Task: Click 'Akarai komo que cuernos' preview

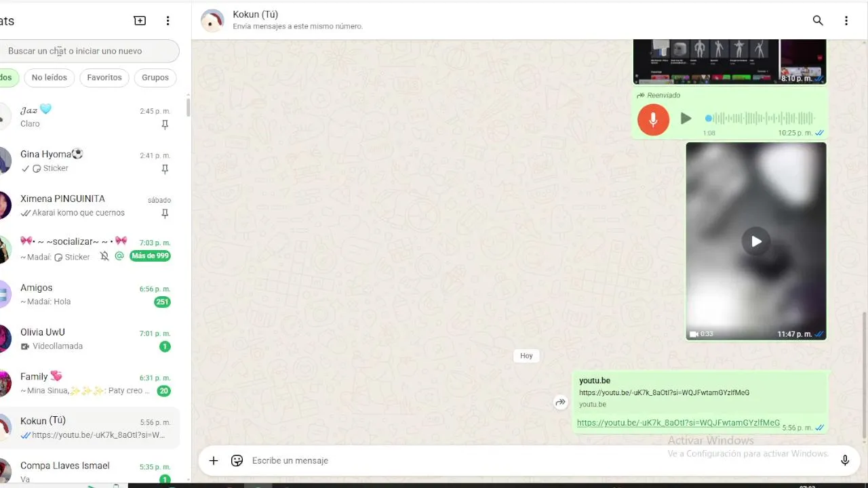Action: point(78,213)
